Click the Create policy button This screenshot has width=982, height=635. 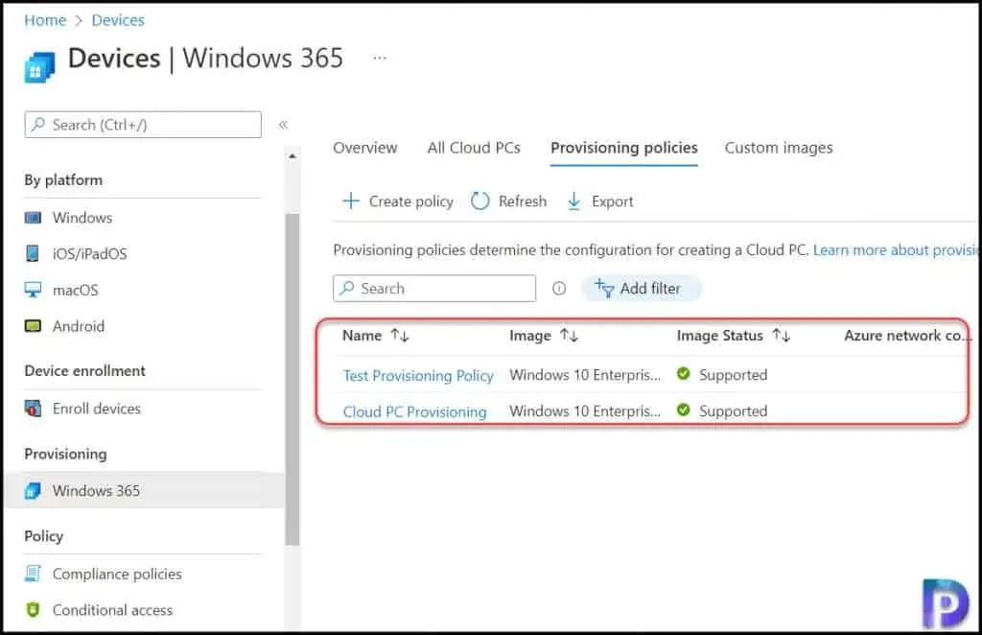click(x=398, y=201)
